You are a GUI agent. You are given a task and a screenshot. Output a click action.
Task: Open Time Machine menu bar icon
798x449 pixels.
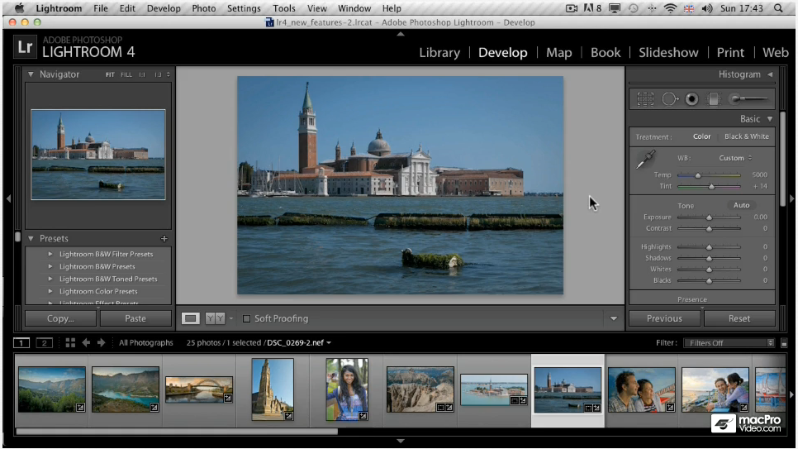633,8
